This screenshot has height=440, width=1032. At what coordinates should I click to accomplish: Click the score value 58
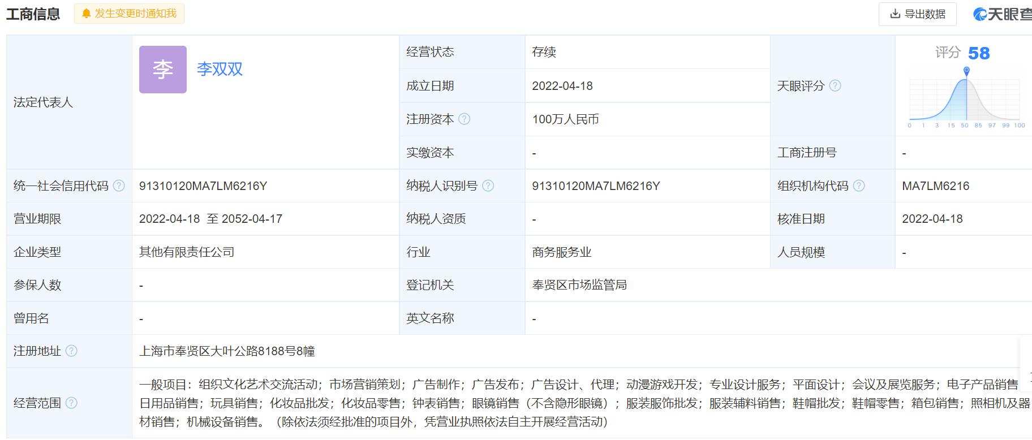pos(979,53)
